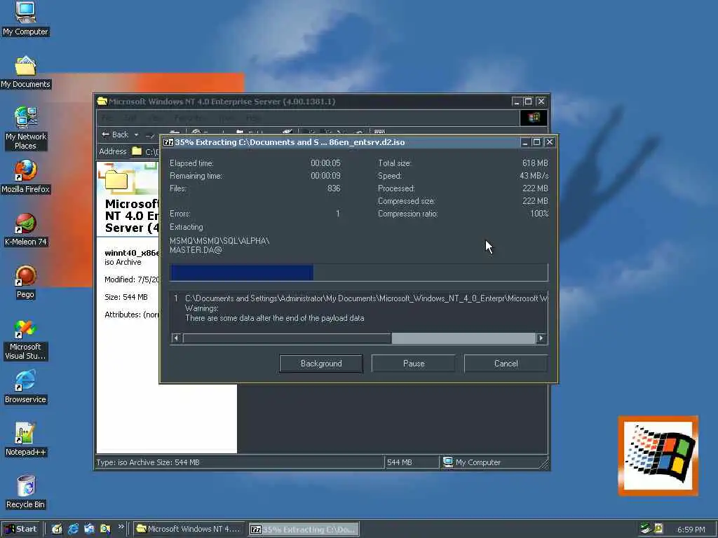Viewport: 718px width, 538px height.
Task: Switch to Microsoft Windows NT 4 taskbar button
Action: [189, 529]
